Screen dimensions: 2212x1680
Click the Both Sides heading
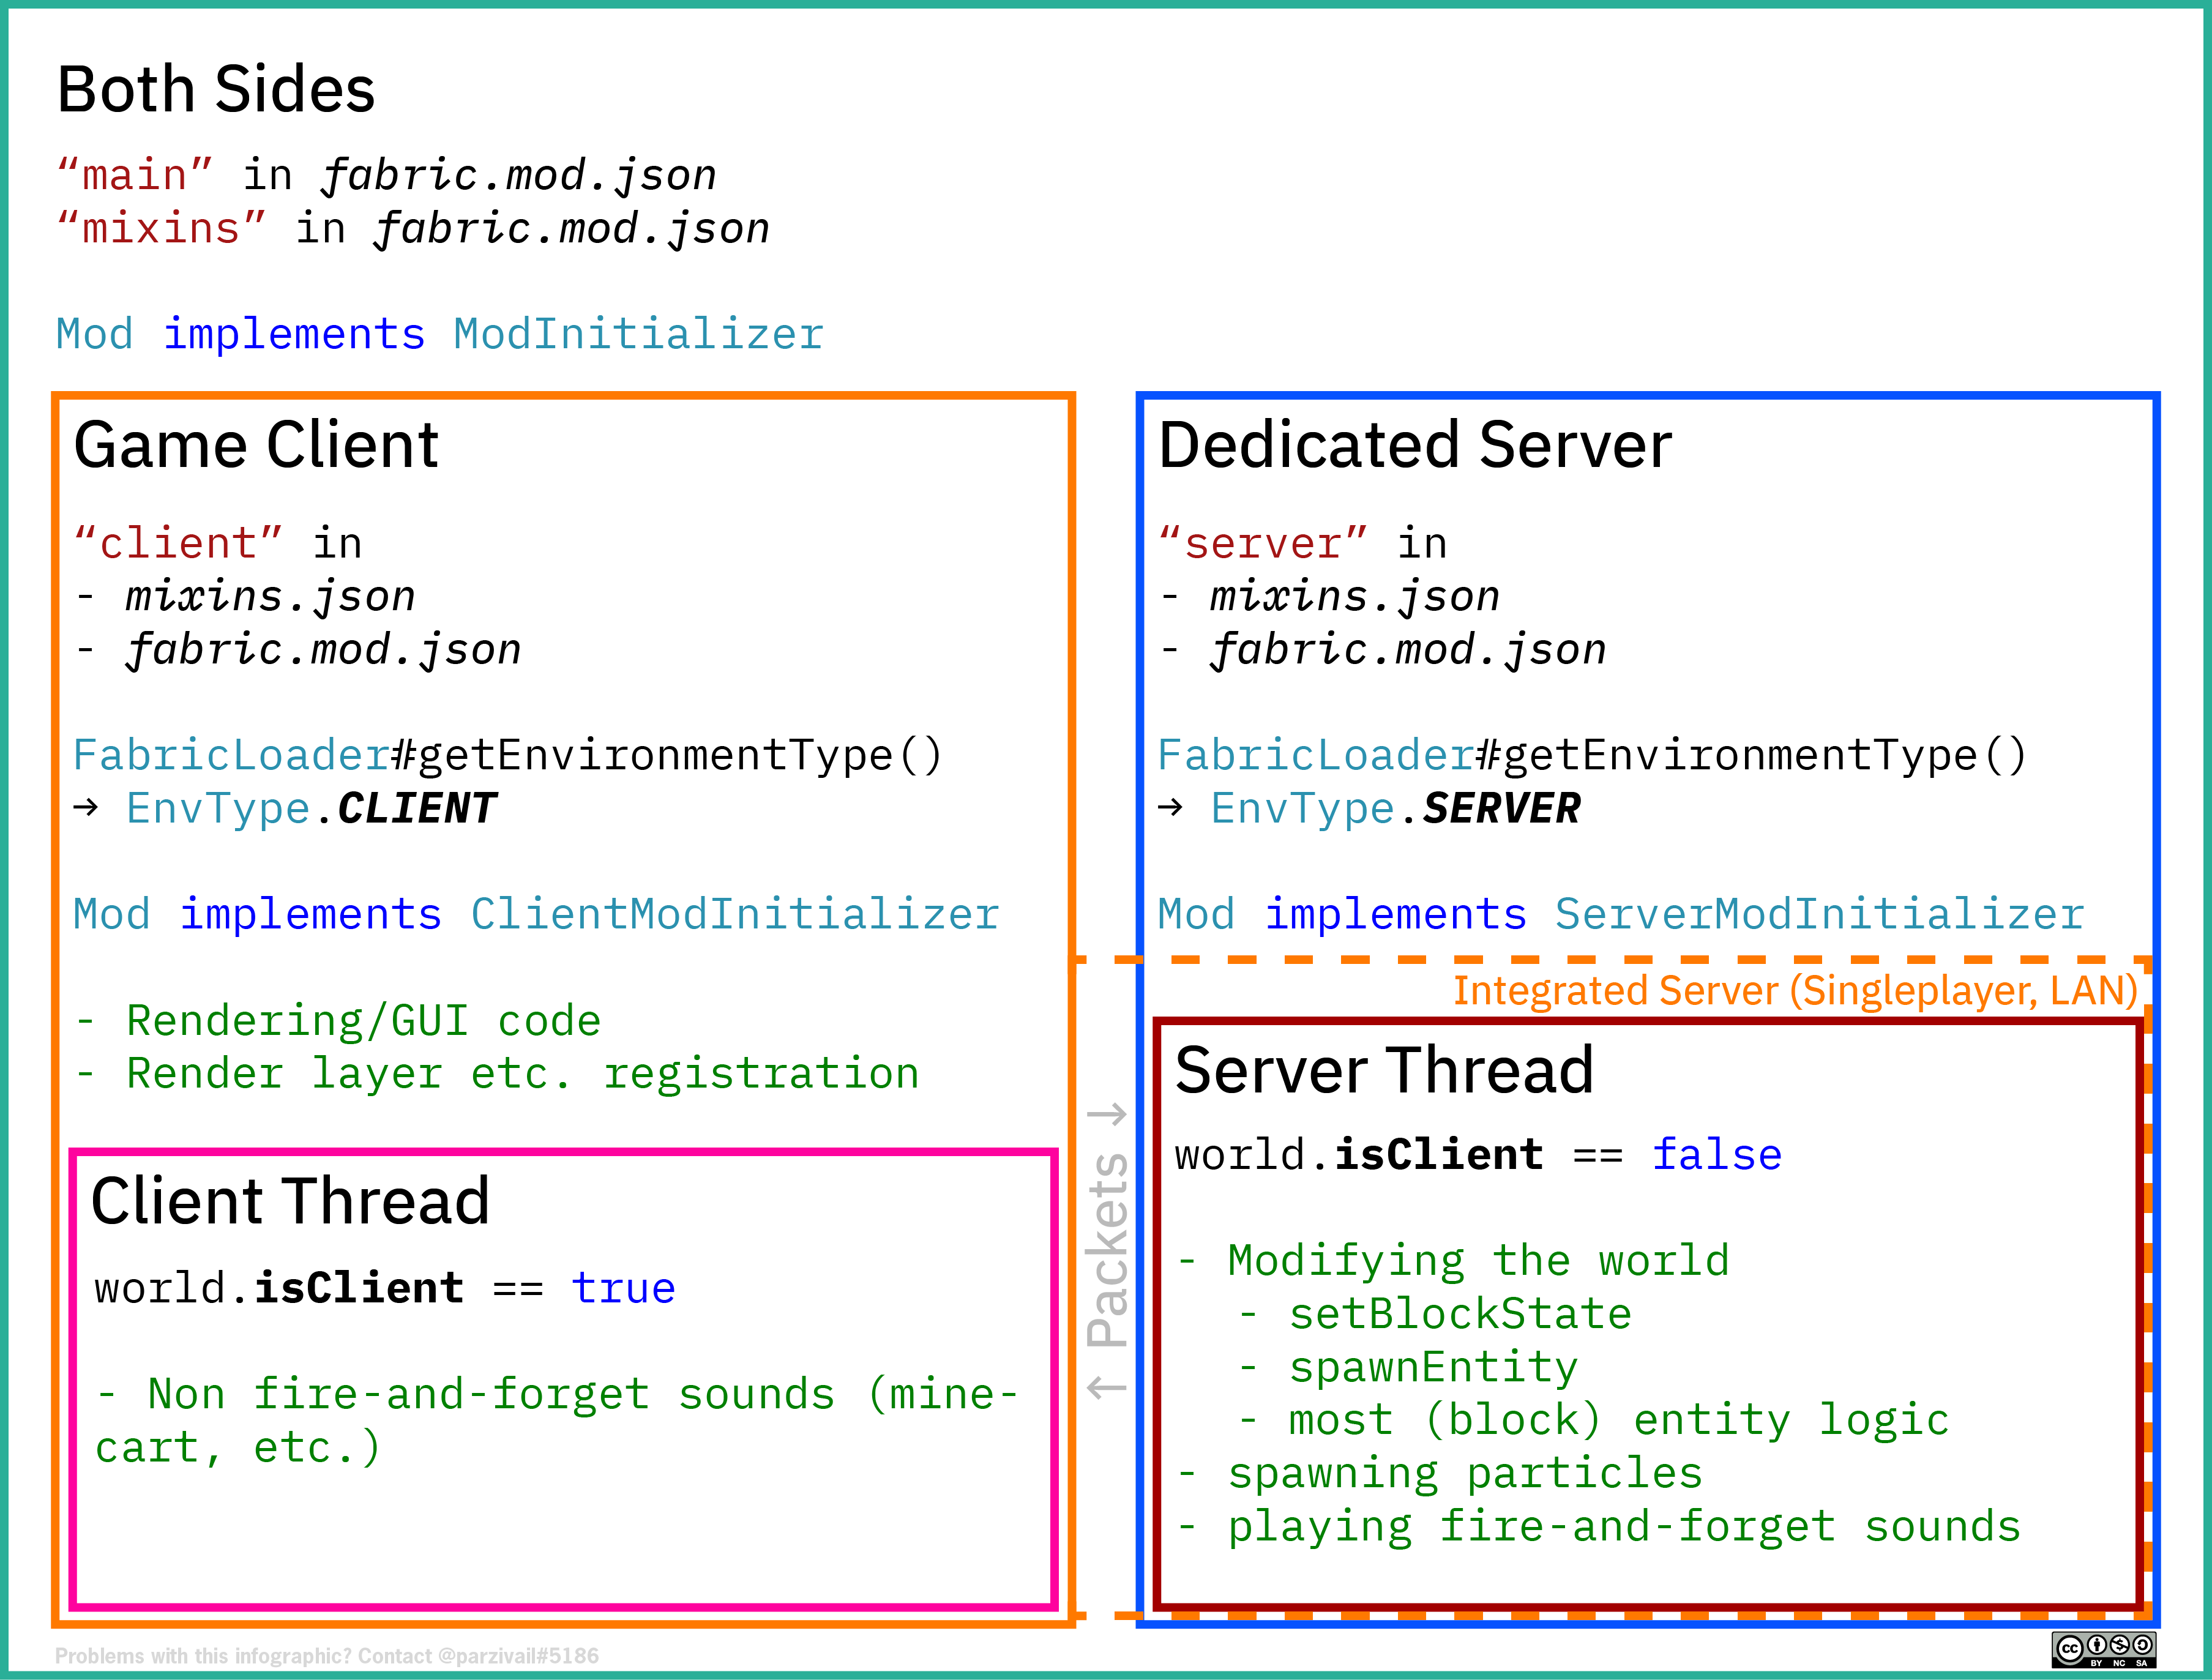pos(216,90)
